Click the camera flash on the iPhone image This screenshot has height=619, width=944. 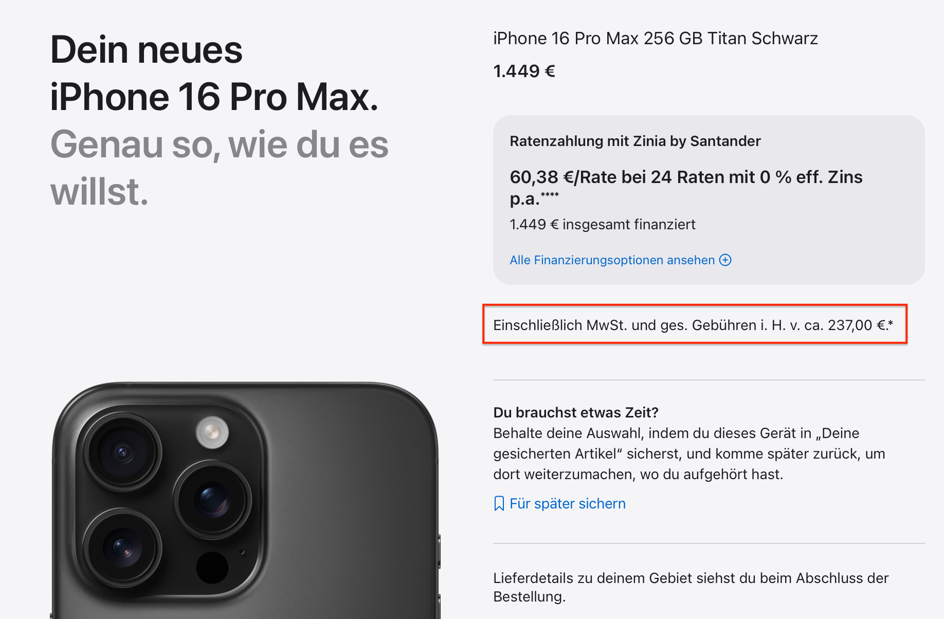(212, 432)
